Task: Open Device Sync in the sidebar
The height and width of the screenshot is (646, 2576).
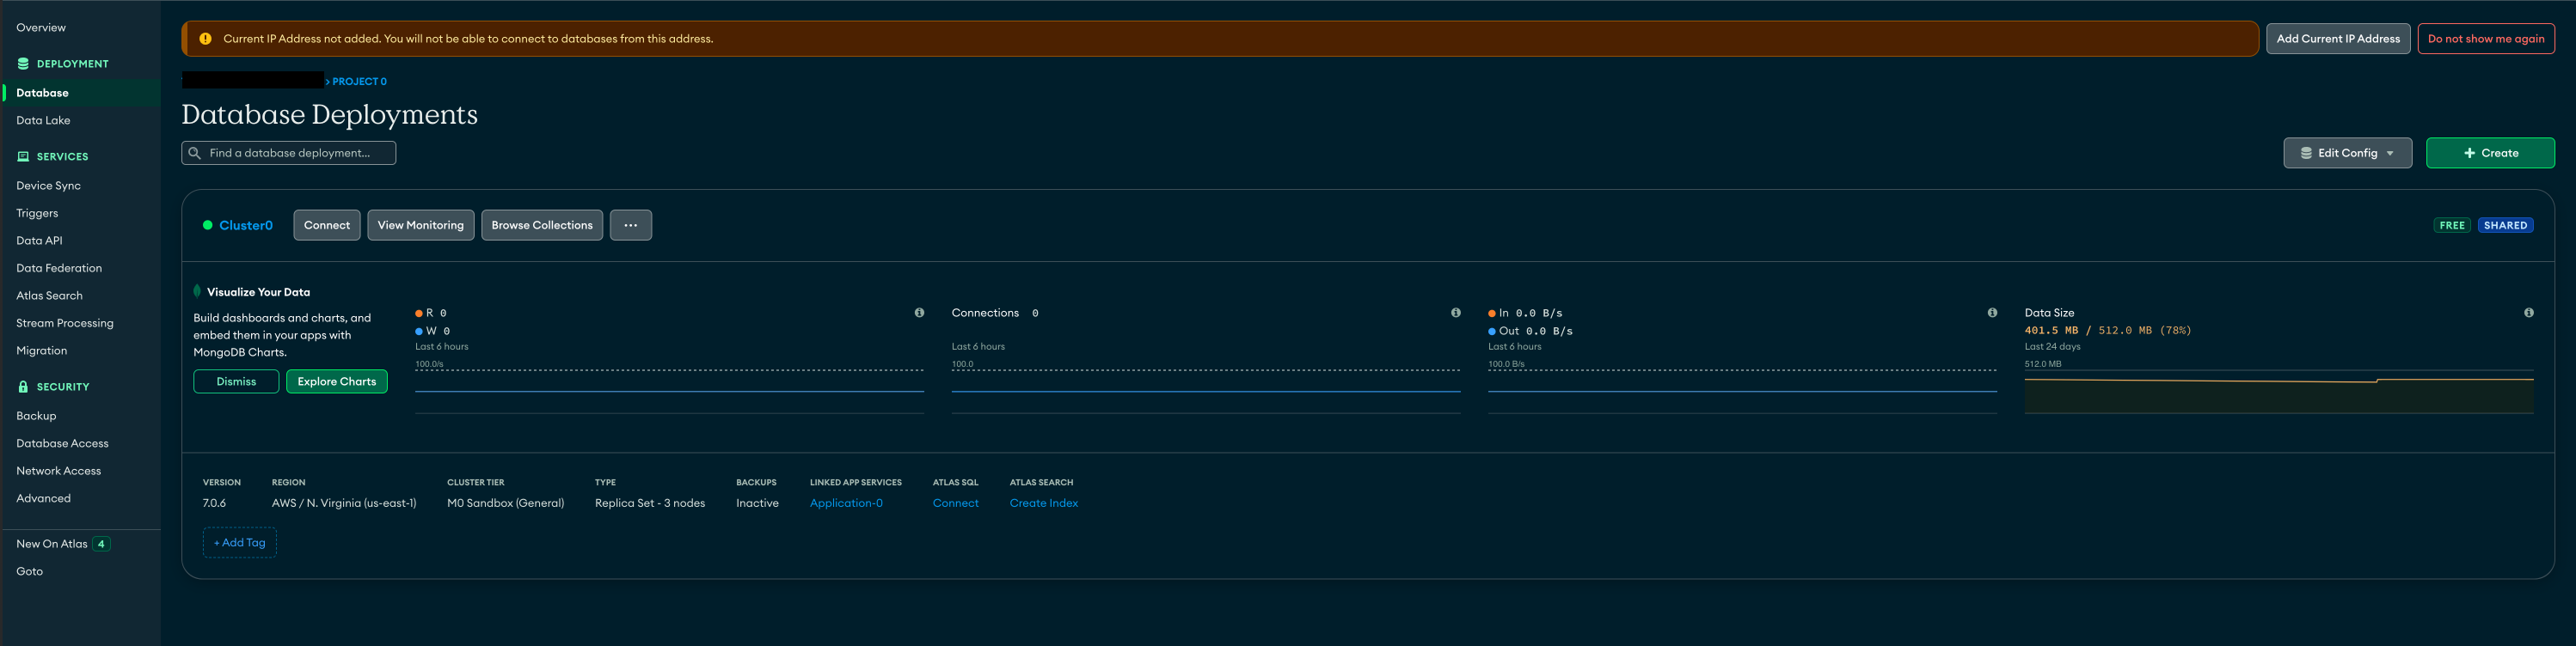Action: tap(48, 186)
